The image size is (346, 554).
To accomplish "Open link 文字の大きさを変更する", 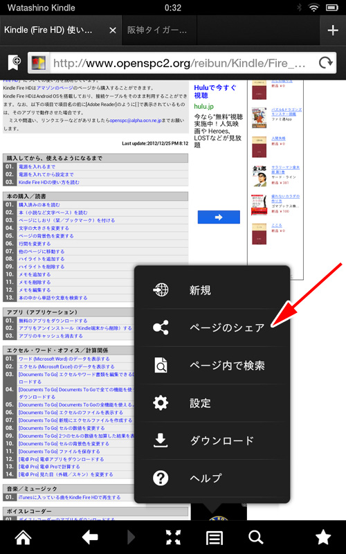I will (x=44, y=229).
